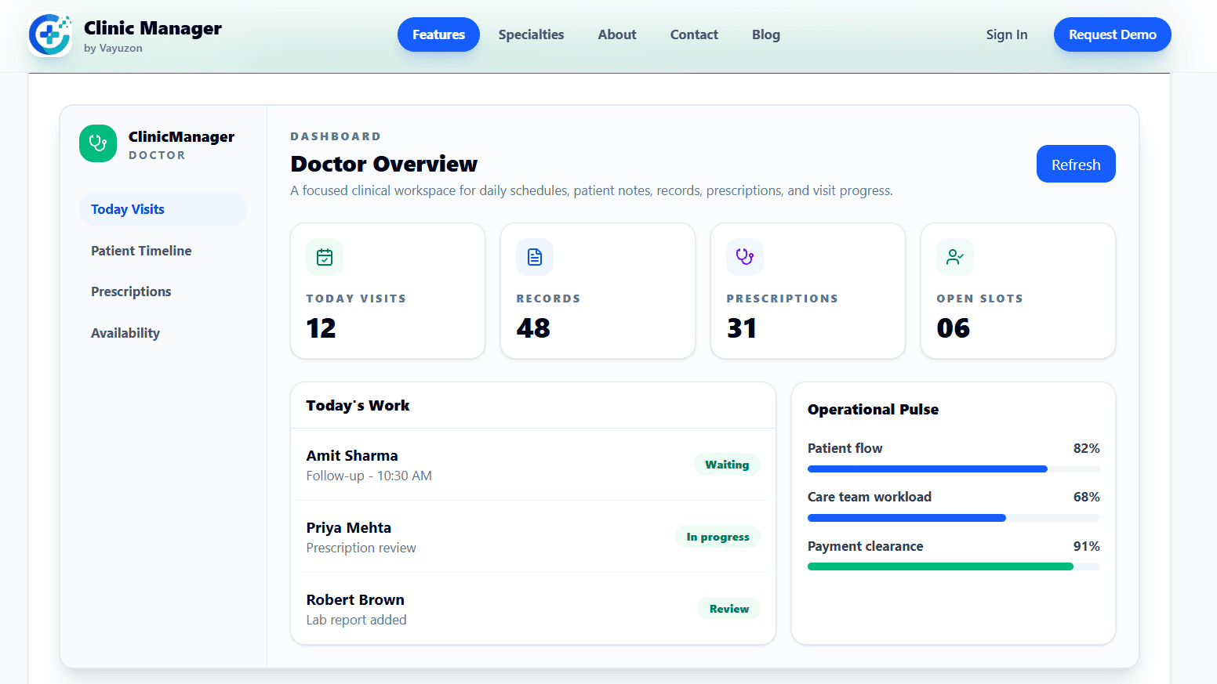Select the Robert Brown patient name
This screenshot has width=1217, height=684.
(355, 599)
